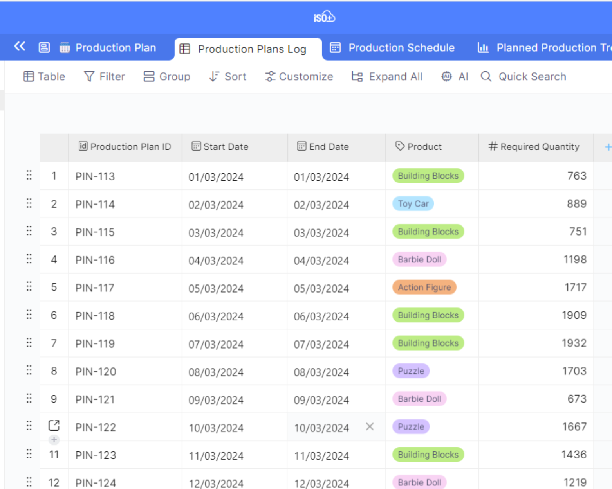Open the Filter panel
Image resolution: width=612 pixels, height=489 pixels.
pos(105,77)
